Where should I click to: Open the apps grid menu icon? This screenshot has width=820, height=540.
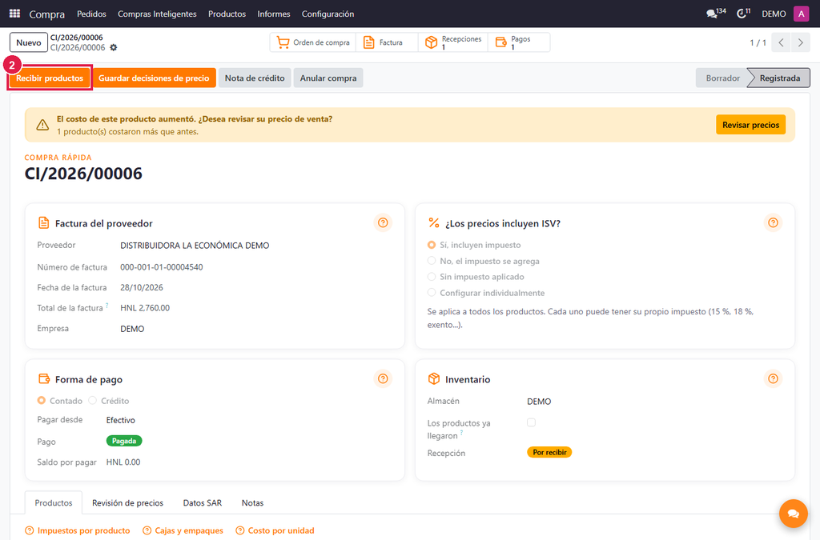pos(14,14)
